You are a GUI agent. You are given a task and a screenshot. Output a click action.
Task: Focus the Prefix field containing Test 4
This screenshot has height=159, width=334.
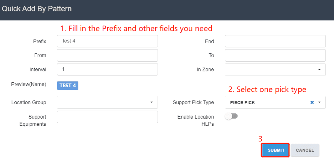coord(108,41)
